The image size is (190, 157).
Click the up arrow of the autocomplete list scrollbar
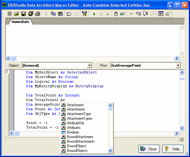point(110,105)
